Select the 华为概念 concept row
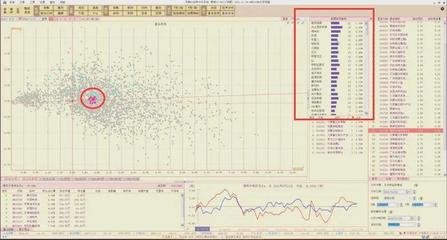 pos(338,94)
